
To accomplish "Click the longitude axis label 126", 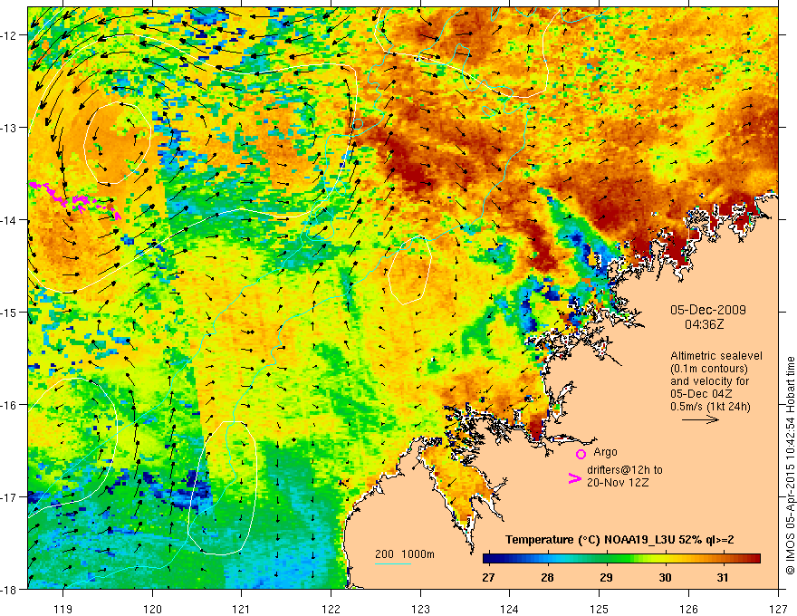I will (688, 609).
